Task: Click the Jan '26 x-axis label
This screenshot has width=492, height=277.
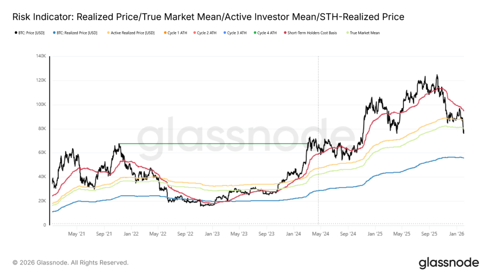Action: pos(457,234)
